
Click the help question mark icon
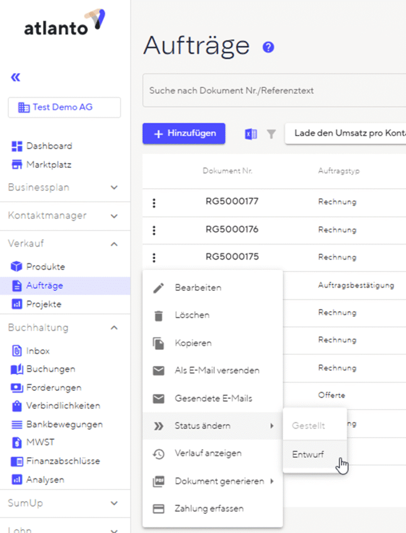click(268, 47)
